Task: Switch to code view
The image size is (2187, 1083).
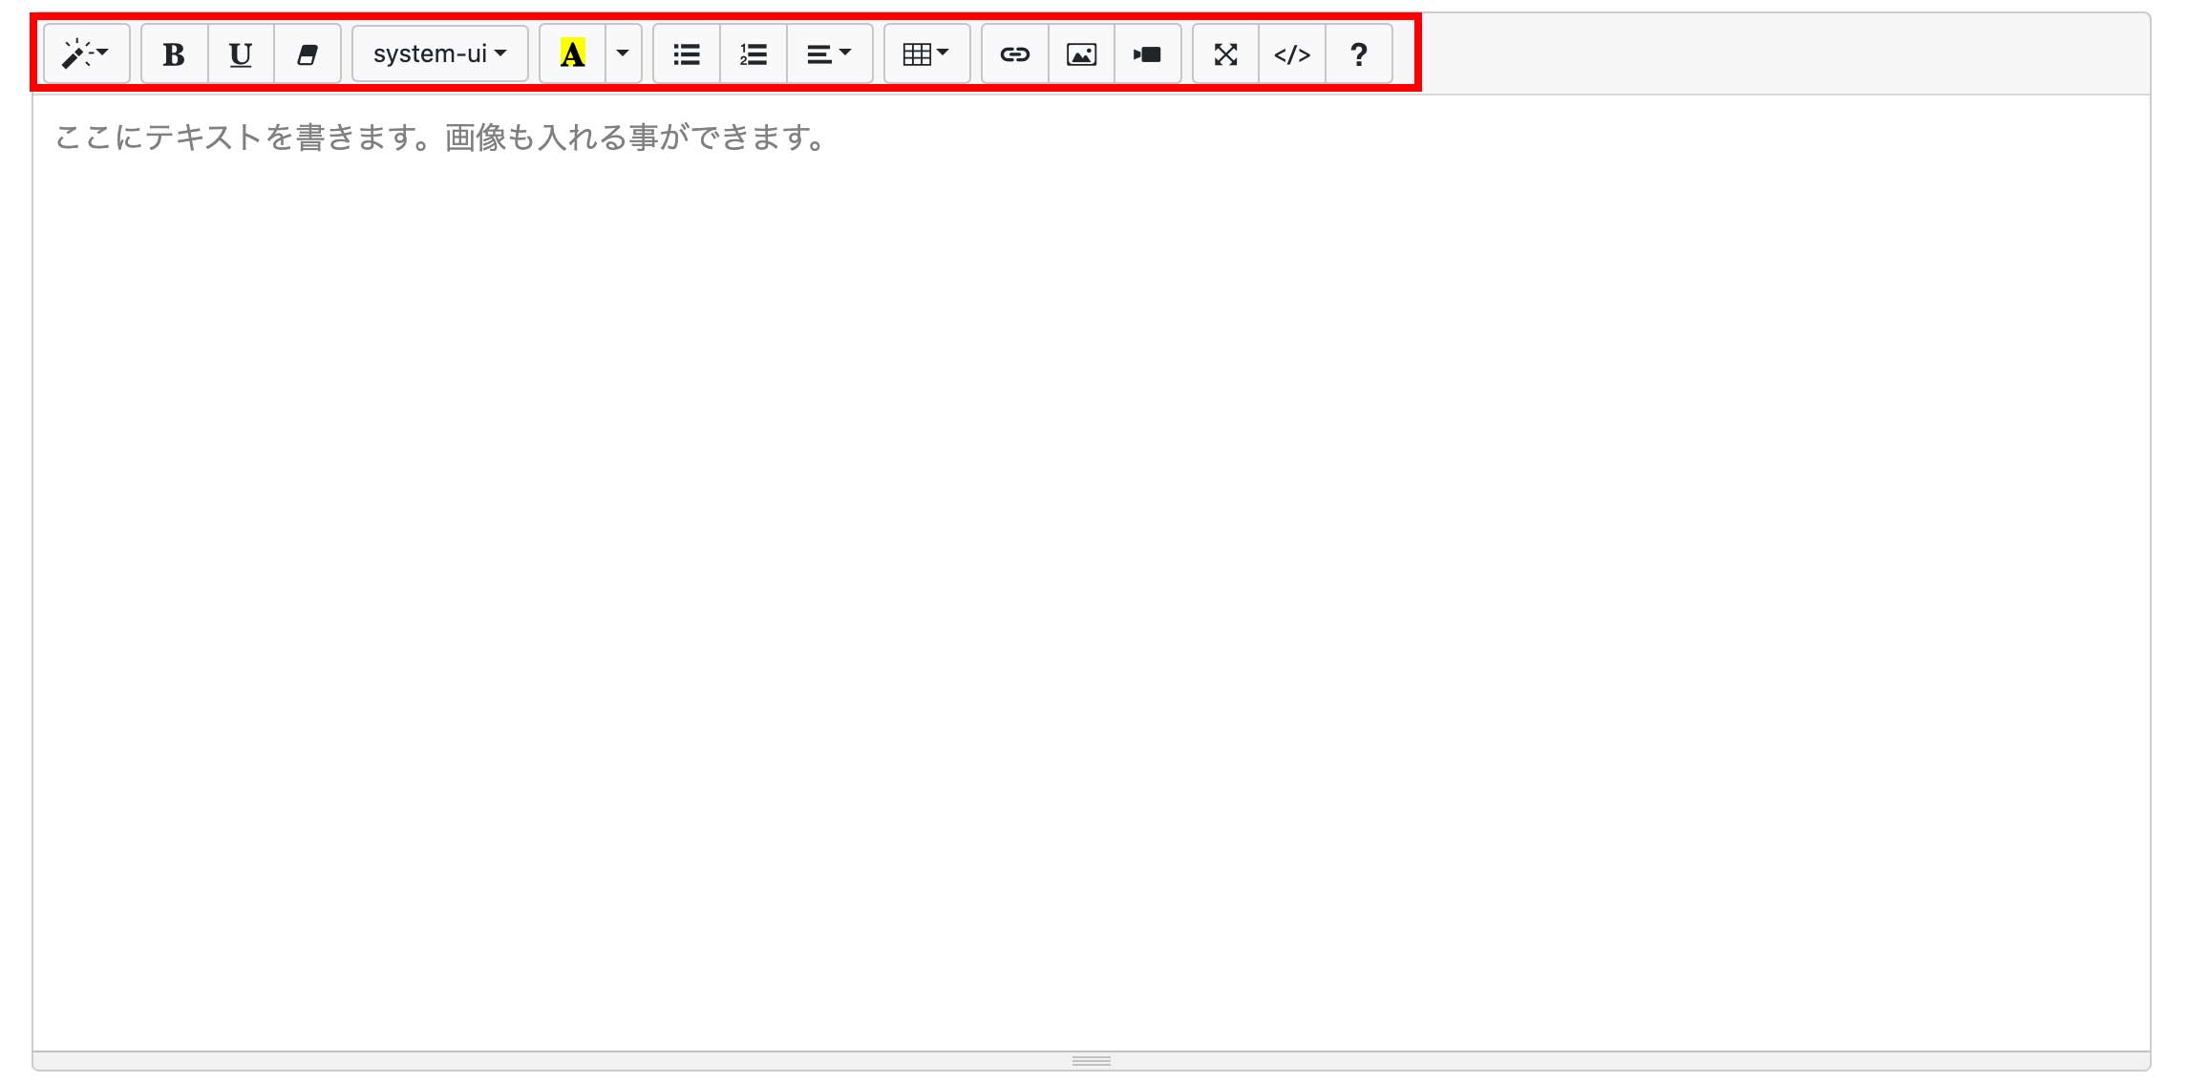Action: coord(1291,54)
